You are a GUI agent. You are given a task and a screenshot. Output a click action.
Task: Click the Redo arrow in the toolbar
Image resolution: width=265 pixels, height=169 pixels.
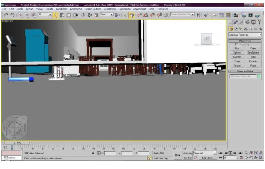coord(12,15)
